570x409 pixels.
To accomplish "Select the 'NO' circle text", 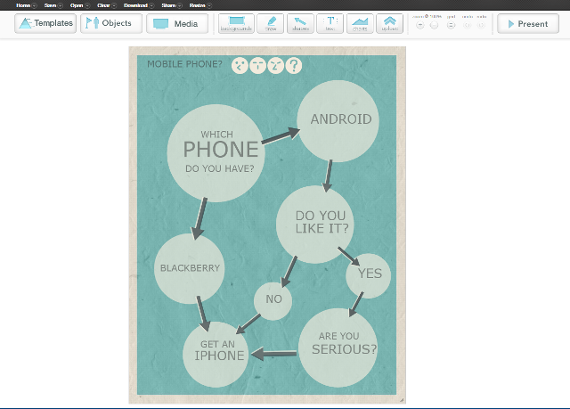I will click(x=273, y=299).
